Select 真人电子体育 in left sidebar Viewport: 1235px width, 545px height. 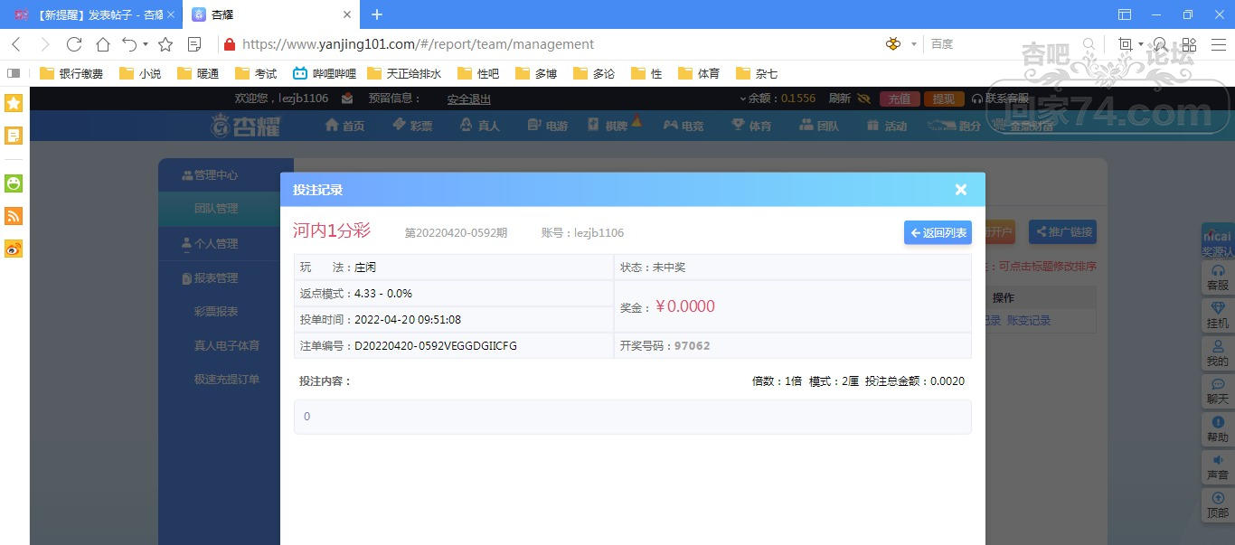pyautogui.click(x=227, y=345)
